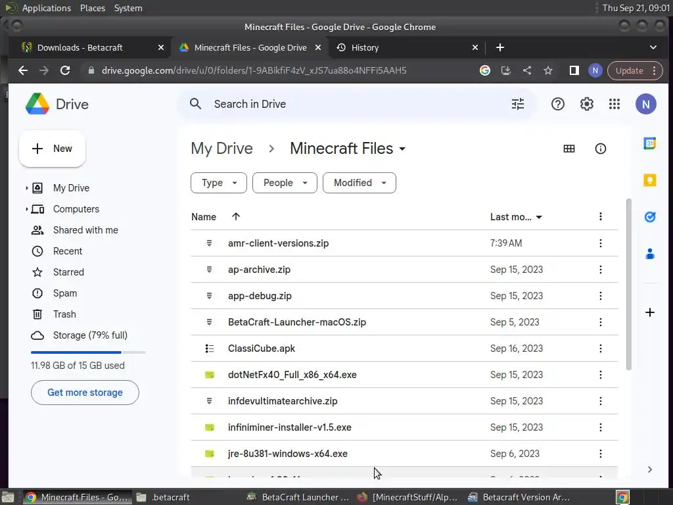Open Drive settings gear icon

(x=586, y=104)
